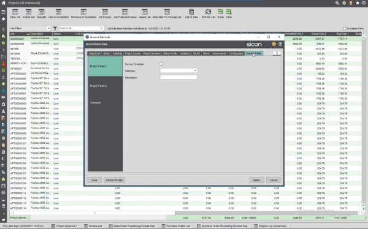
Task: Open the No Filter dropdown
Action: point(30,28)
